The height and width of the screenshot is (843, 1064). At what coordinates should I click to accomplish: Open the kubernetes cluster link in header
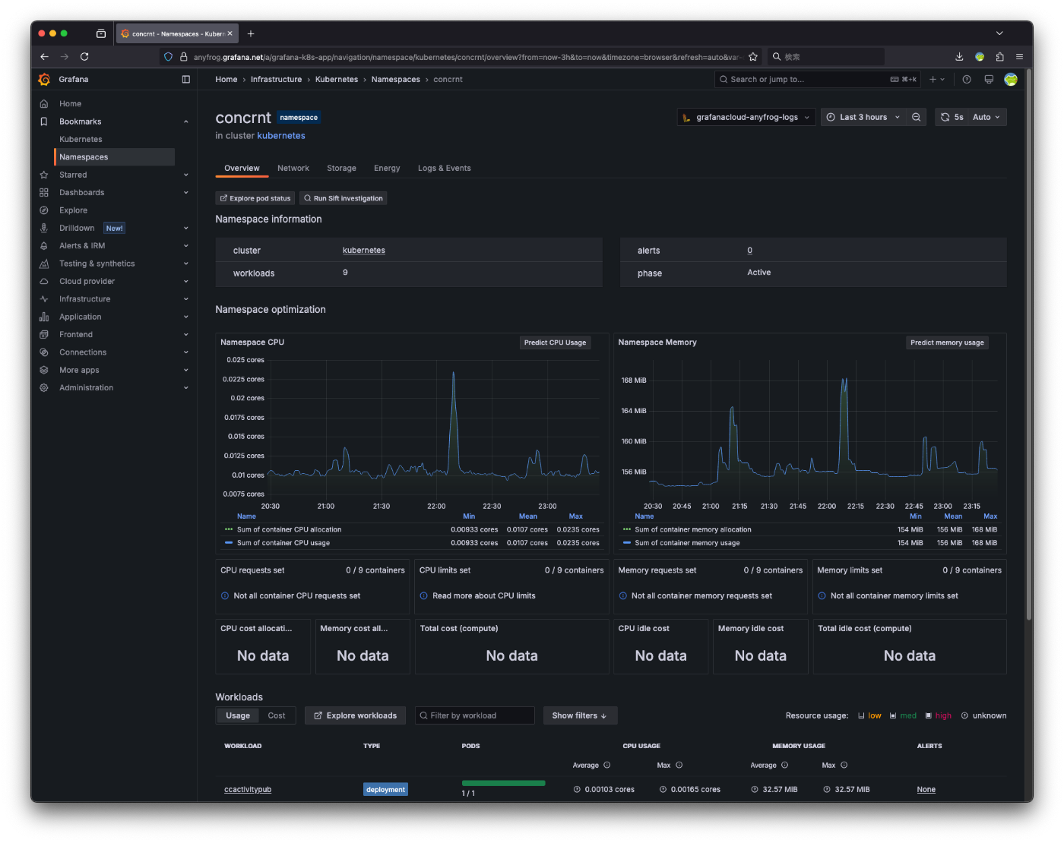[x=281, y=136]
